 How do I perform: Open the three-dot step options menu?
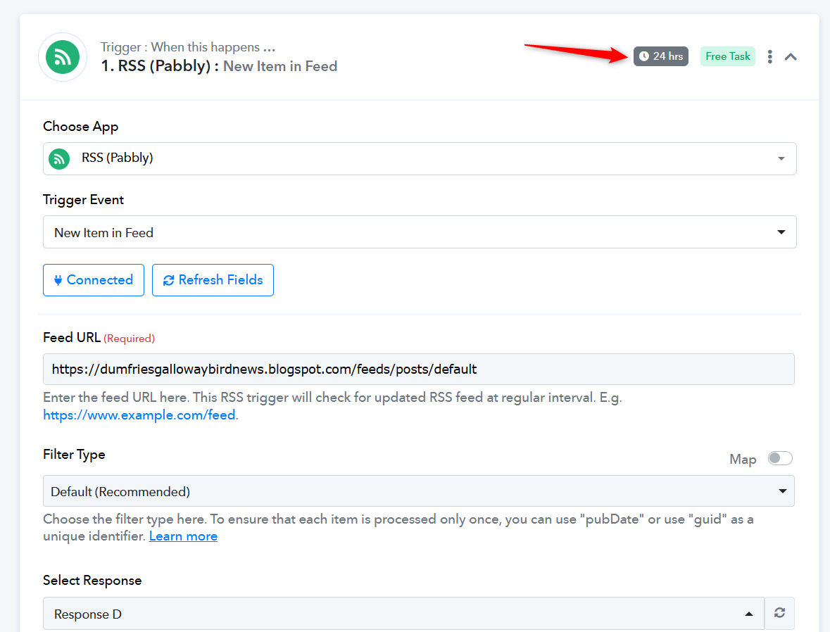769,56
